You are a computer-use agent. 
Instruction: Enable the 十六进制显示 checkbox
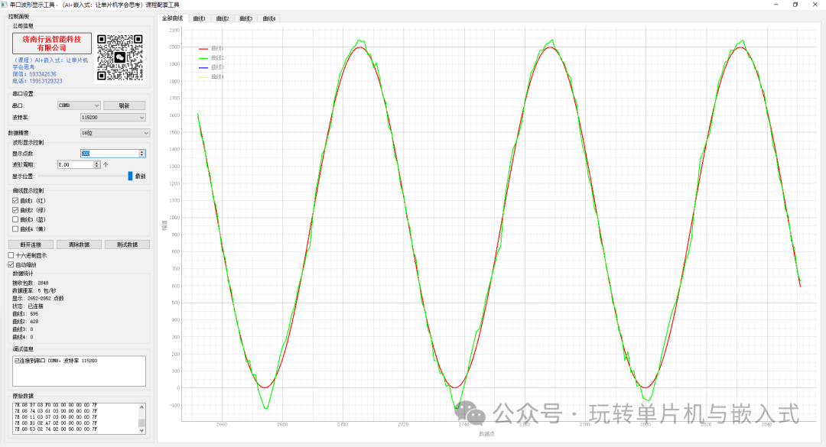[x=11, y=255]
